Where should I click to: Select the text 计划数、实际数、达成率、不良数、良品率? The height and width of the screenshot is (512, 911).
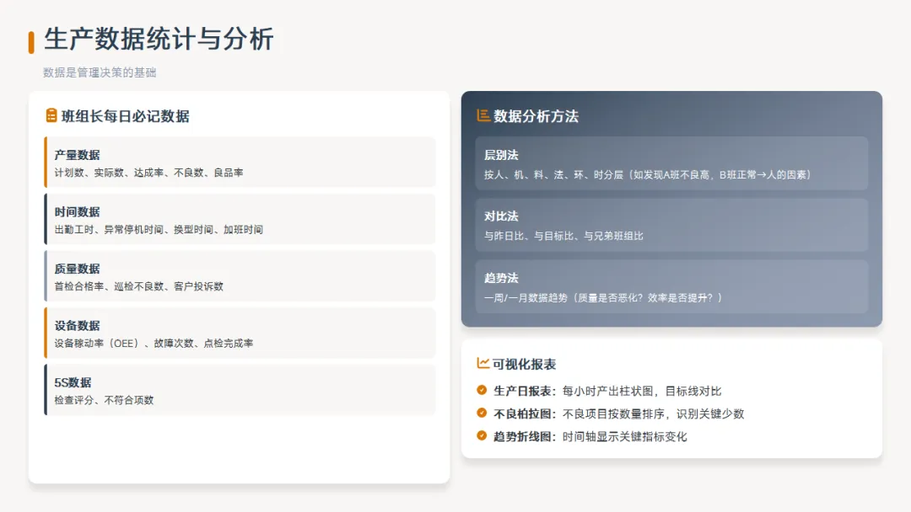(x=148, y=173)
